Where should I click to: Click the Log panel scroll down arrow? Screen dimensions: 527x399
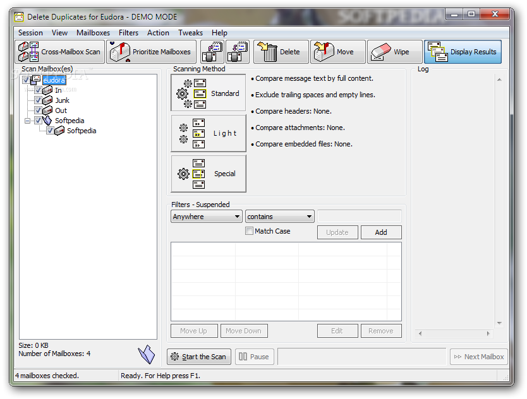(x=499, y=323)
